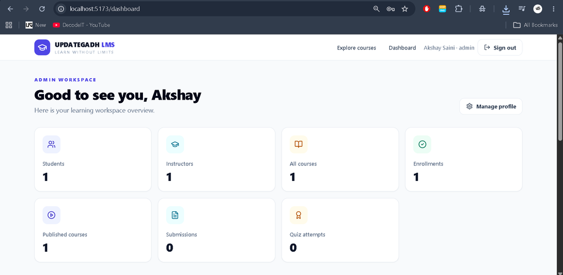Image resolution: width=563 pixels, height=275 pixels.
Task: Click the Instructors graduation cap icon
Action: click(175, 144)
